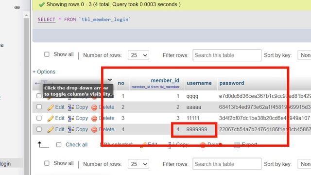The height and width of the screenshot is (175, 311).
Task: Sort by the member_id column header
Action: point(165,81)
